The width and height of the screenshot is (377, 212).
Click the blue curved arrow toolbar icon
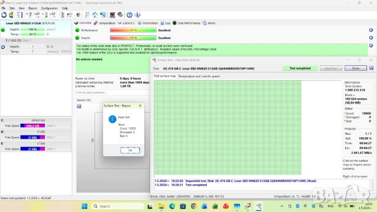pyautogui.click(x=95, y=15)
